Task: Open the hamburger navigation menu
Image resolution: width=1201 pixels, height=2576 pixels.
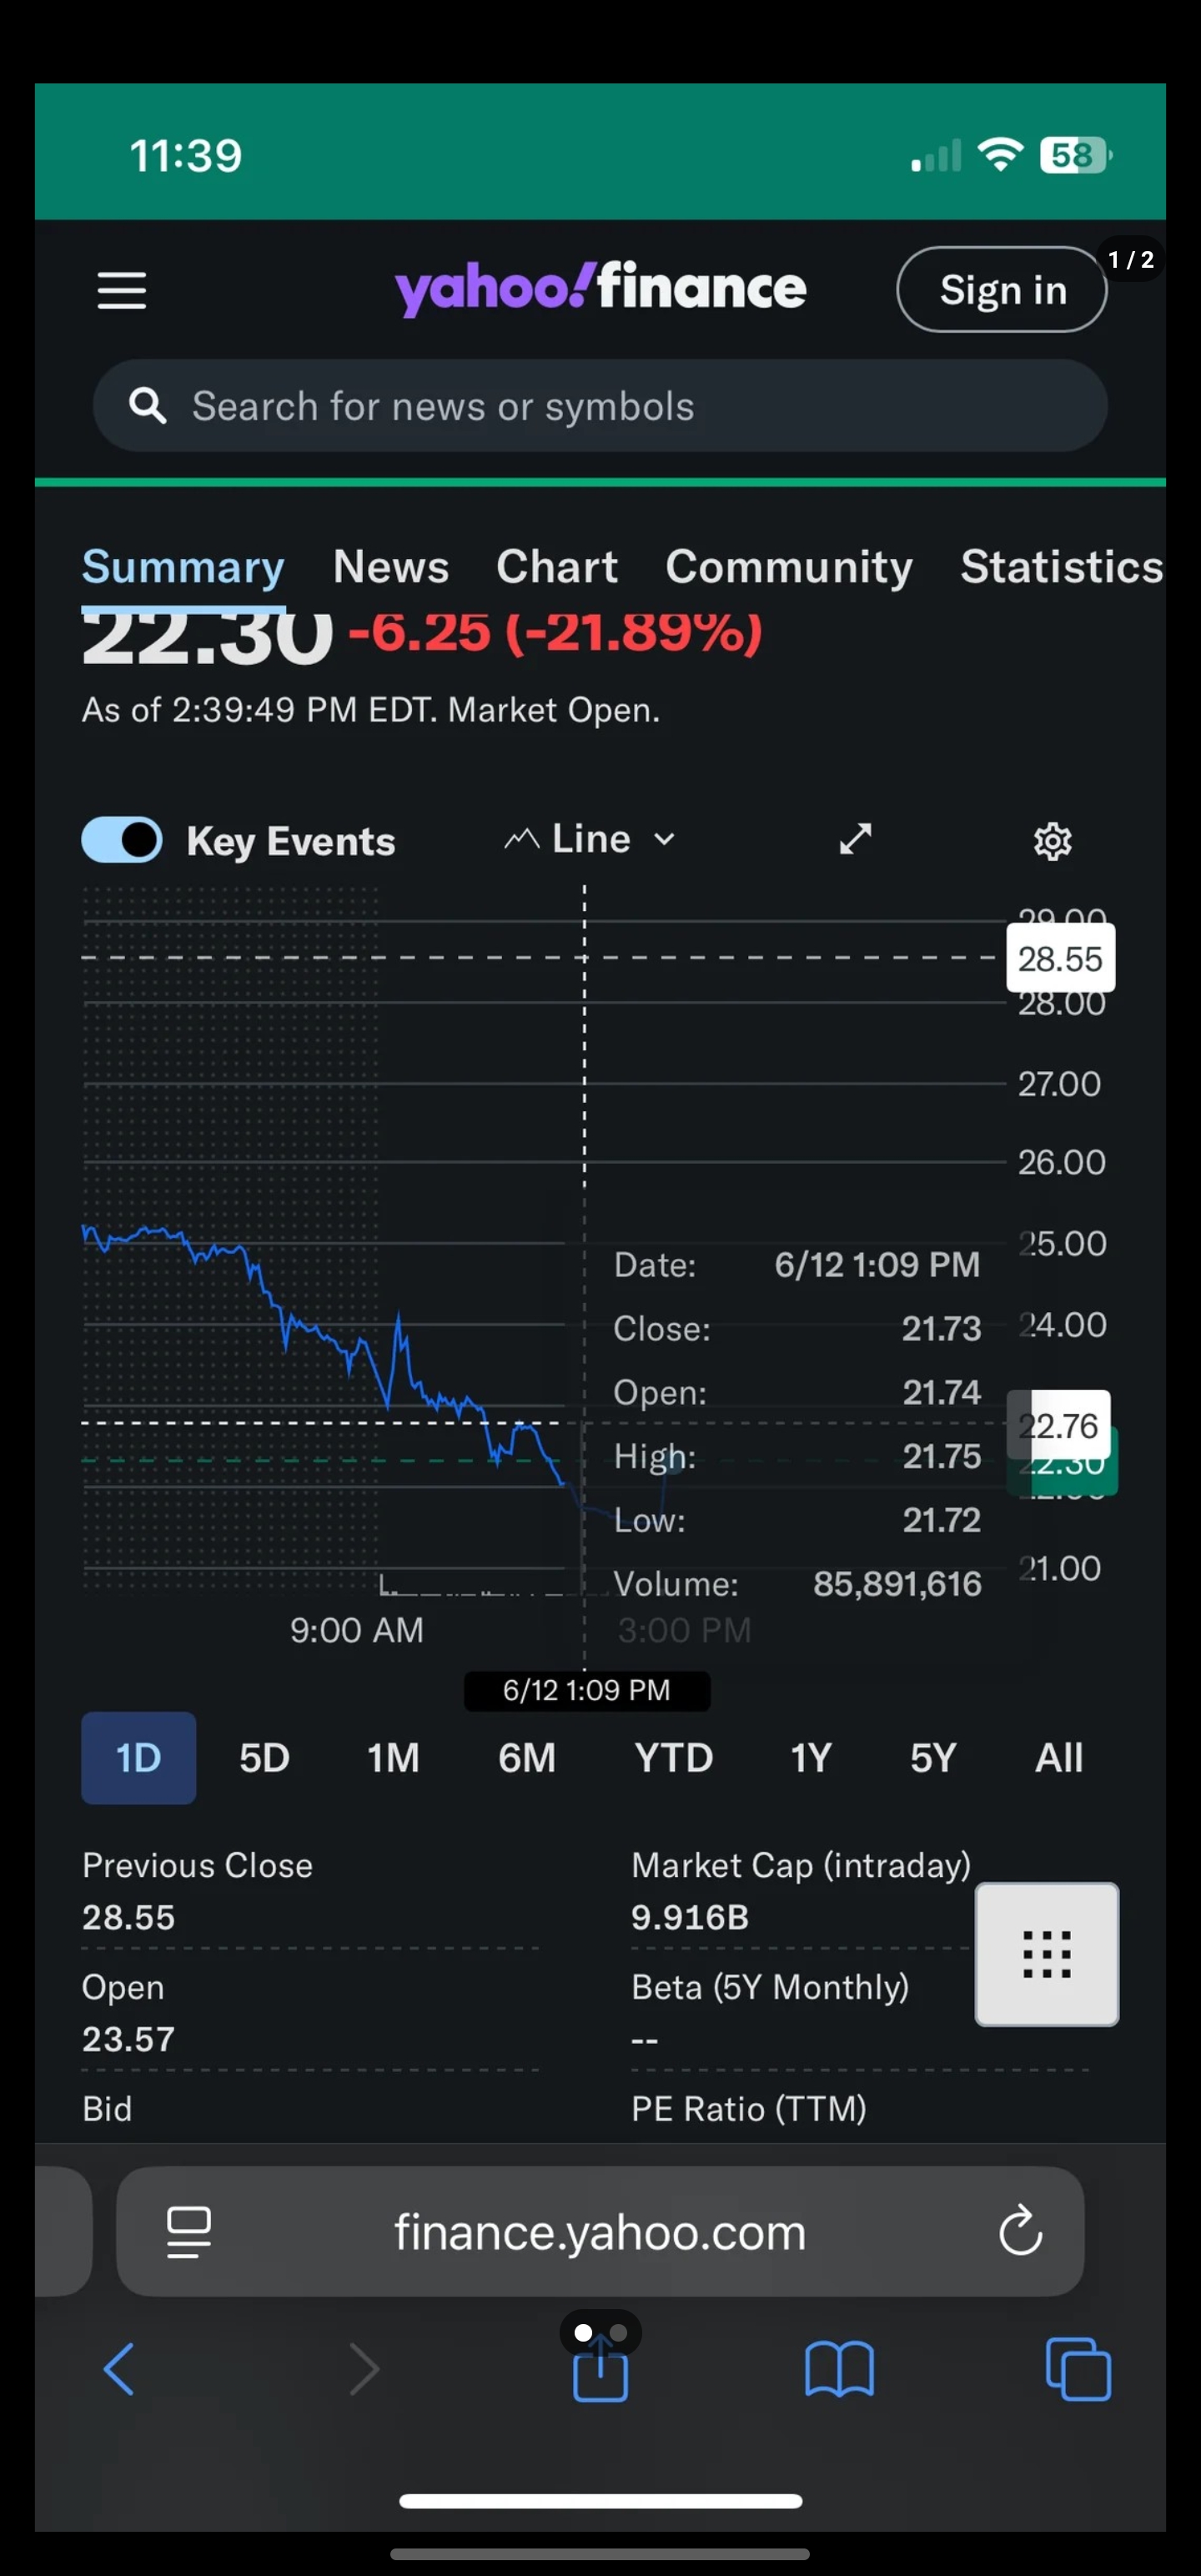Action: pyautogui.click(x=122, y=291)
